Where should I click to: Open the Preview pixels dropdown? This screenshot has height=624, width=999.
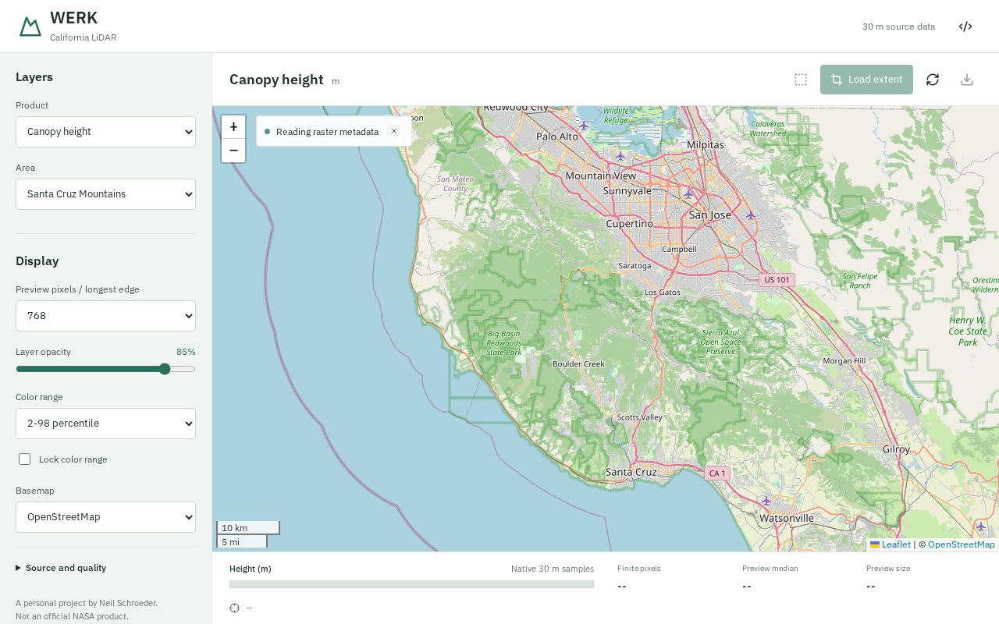click(105, 316)
